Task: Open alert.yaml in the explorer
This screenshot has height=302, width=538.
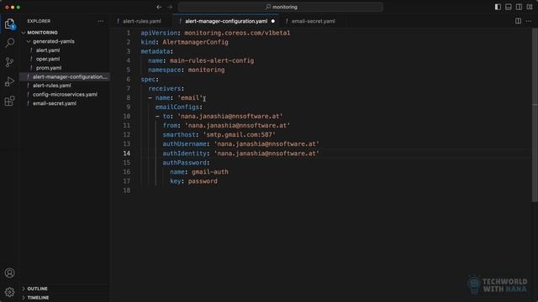Action: (48, 50)
